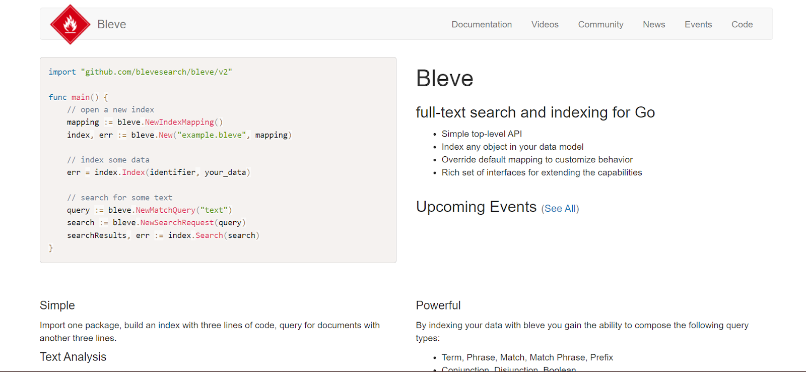Click 'Rich set of interfaces' bullet
Screen dimensions: 806x372
coord(542,172)
